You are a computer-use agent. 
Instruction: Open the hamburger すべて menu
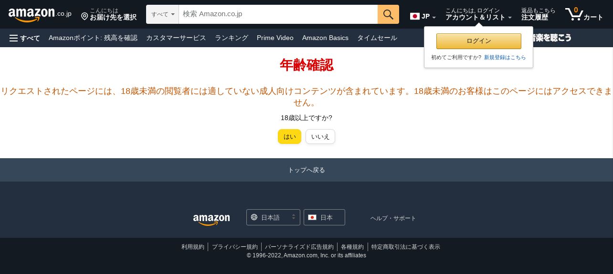click(x=25, y=38)
